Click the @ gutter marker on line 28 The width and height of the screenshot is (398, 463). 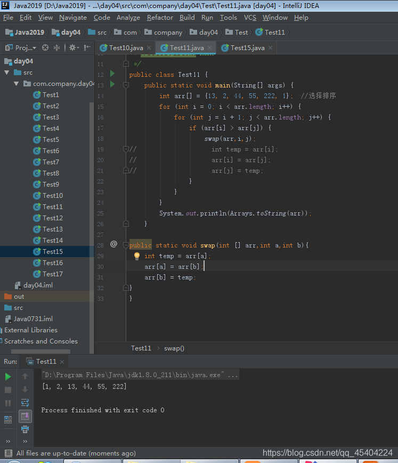click(x=113, y=244)
